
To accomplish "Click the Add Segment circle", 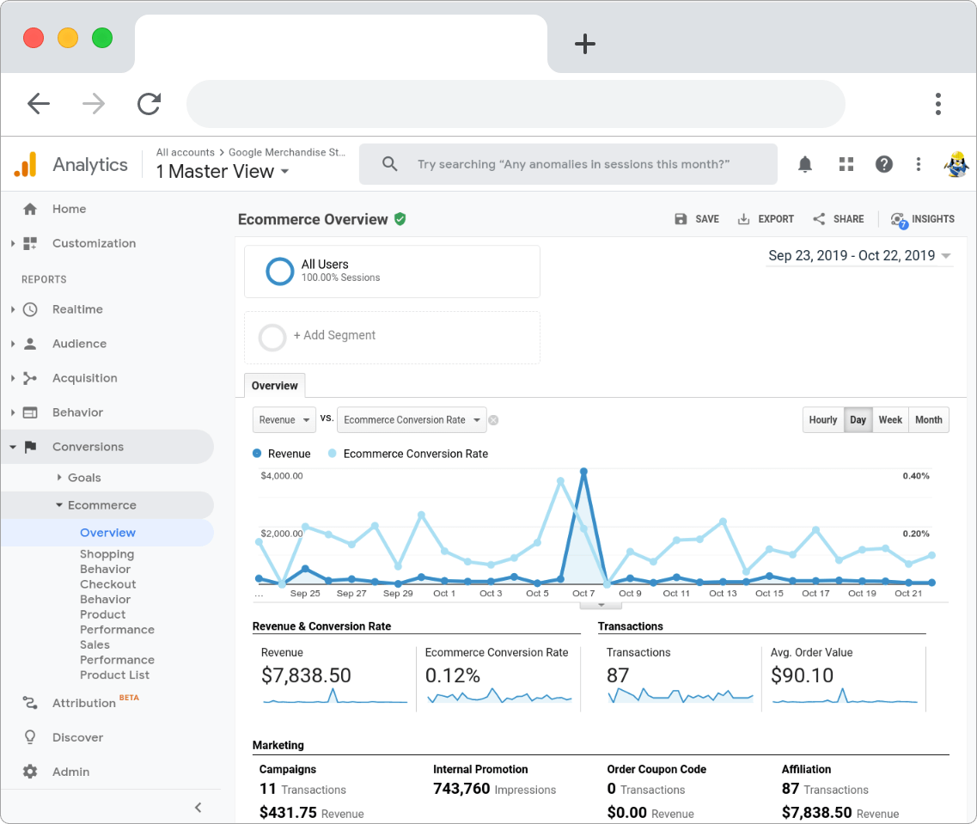I will point(272,338).
